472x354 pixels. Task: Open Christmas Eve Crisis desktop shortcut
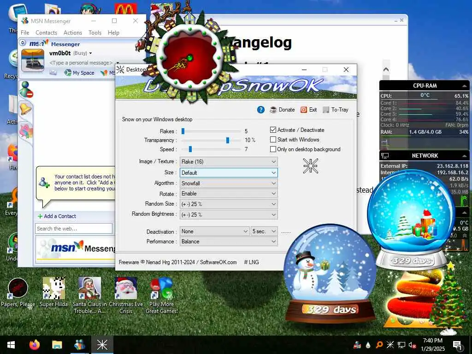pos(126,295)
